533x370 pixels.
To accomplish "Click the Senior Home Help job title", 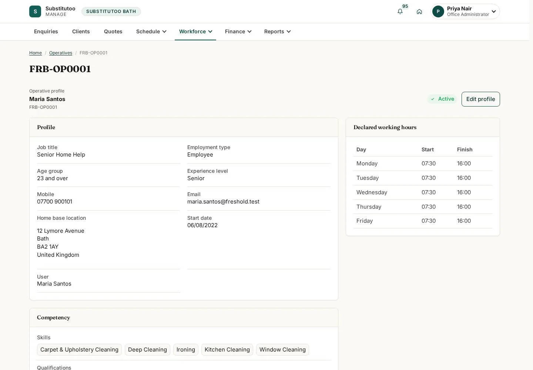I will [x=61, y=155].
